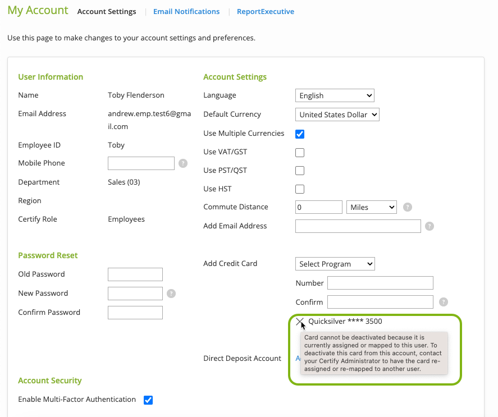Click the help icon beside card Confirm field
Viewport: 498px width, 417px height.
[444, 302]
